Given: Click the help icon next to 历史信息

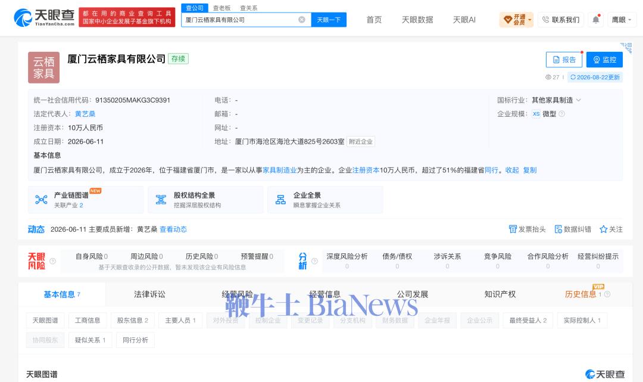Looking at the screenshot, I should [x=607, y=294].
